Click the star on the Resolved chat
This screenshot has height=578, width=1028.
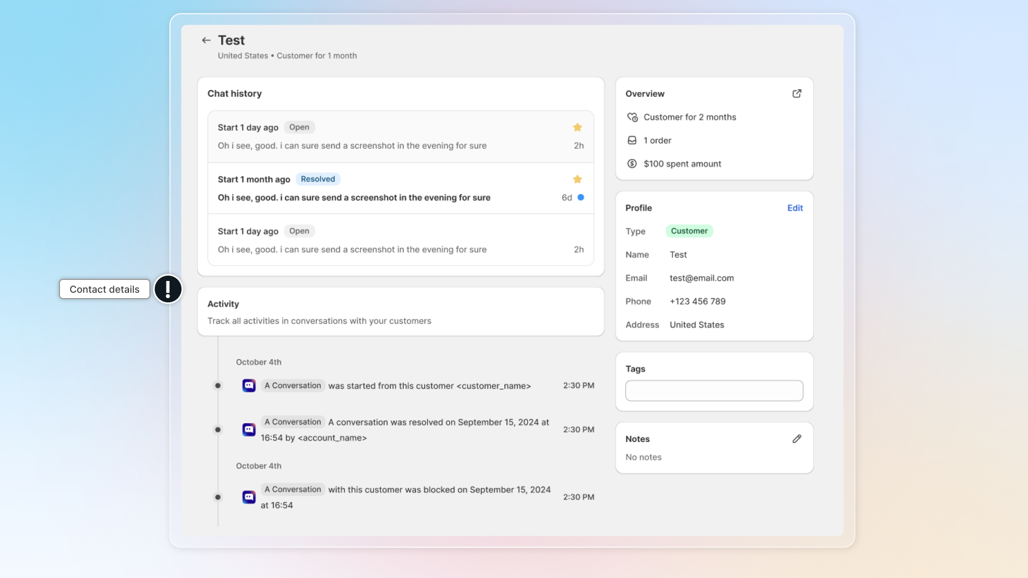577,179
